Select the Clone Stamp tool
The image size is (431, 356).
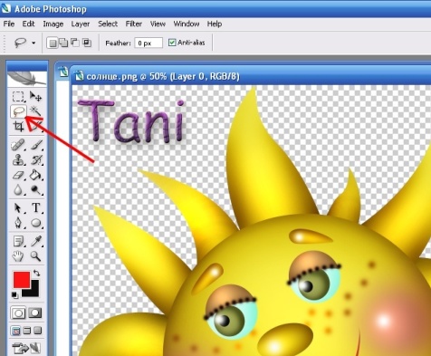coord(18,160)
